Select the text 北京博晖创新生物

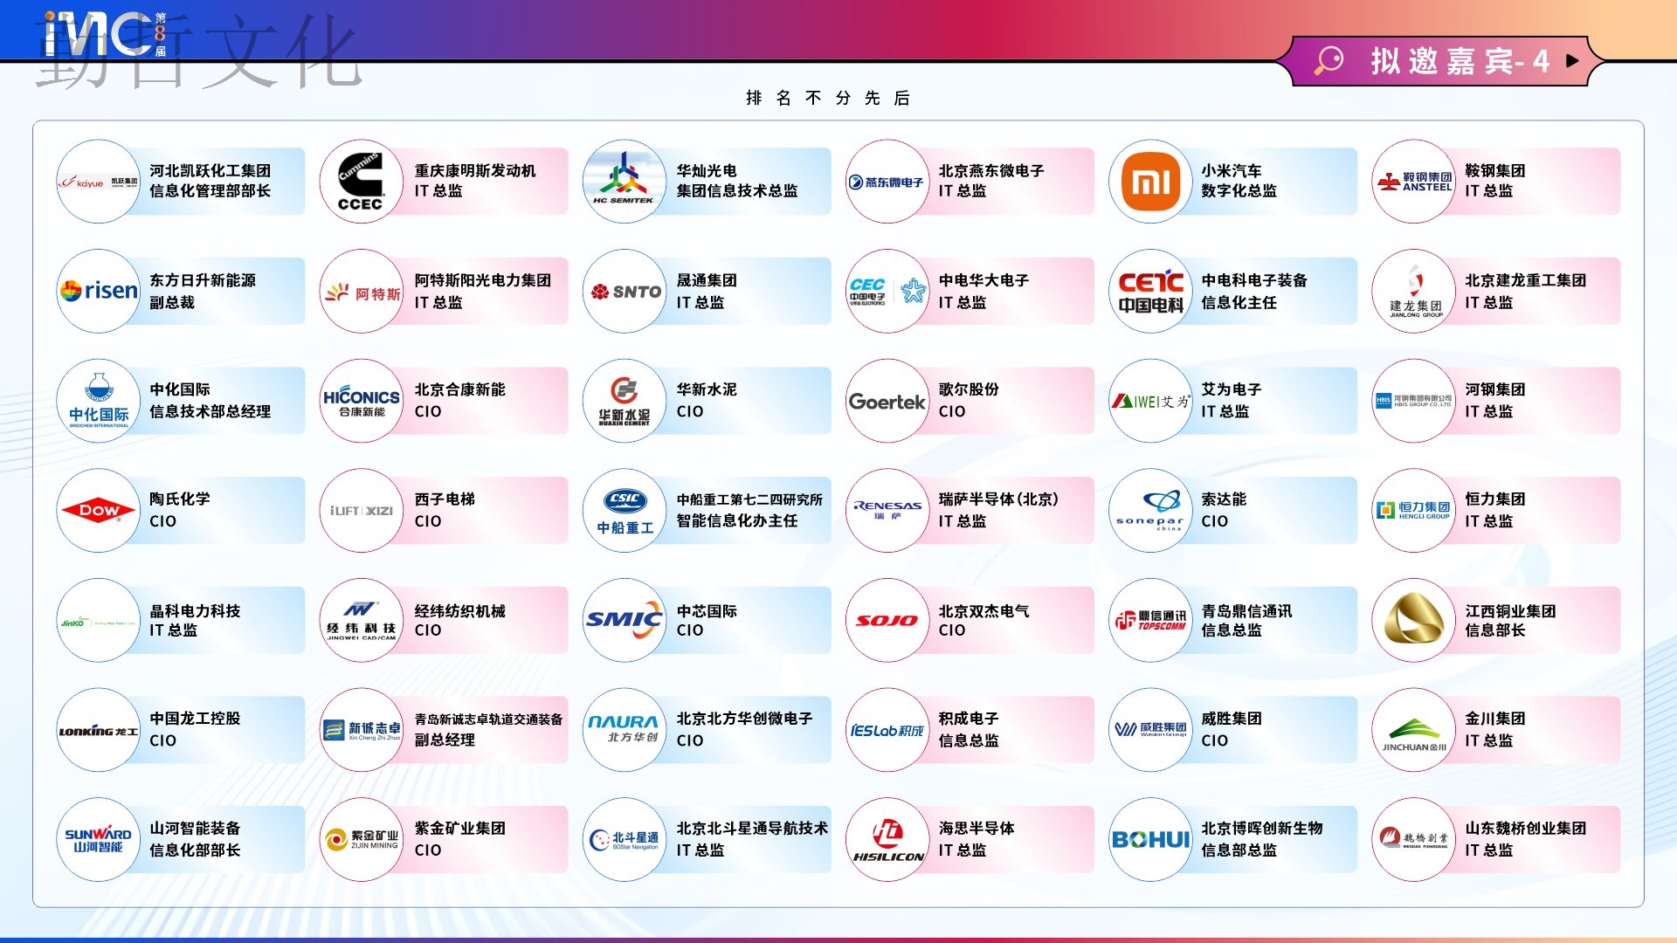click(x=1261, y=828)
